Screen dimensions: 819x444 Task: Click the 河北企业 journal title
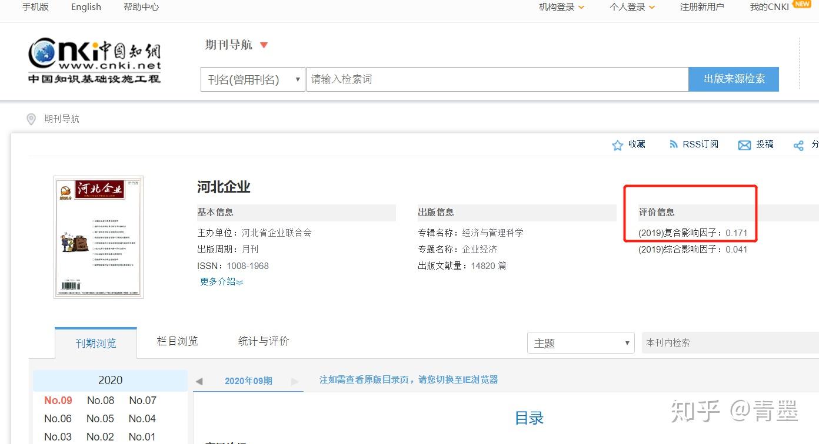click(224, 187)
